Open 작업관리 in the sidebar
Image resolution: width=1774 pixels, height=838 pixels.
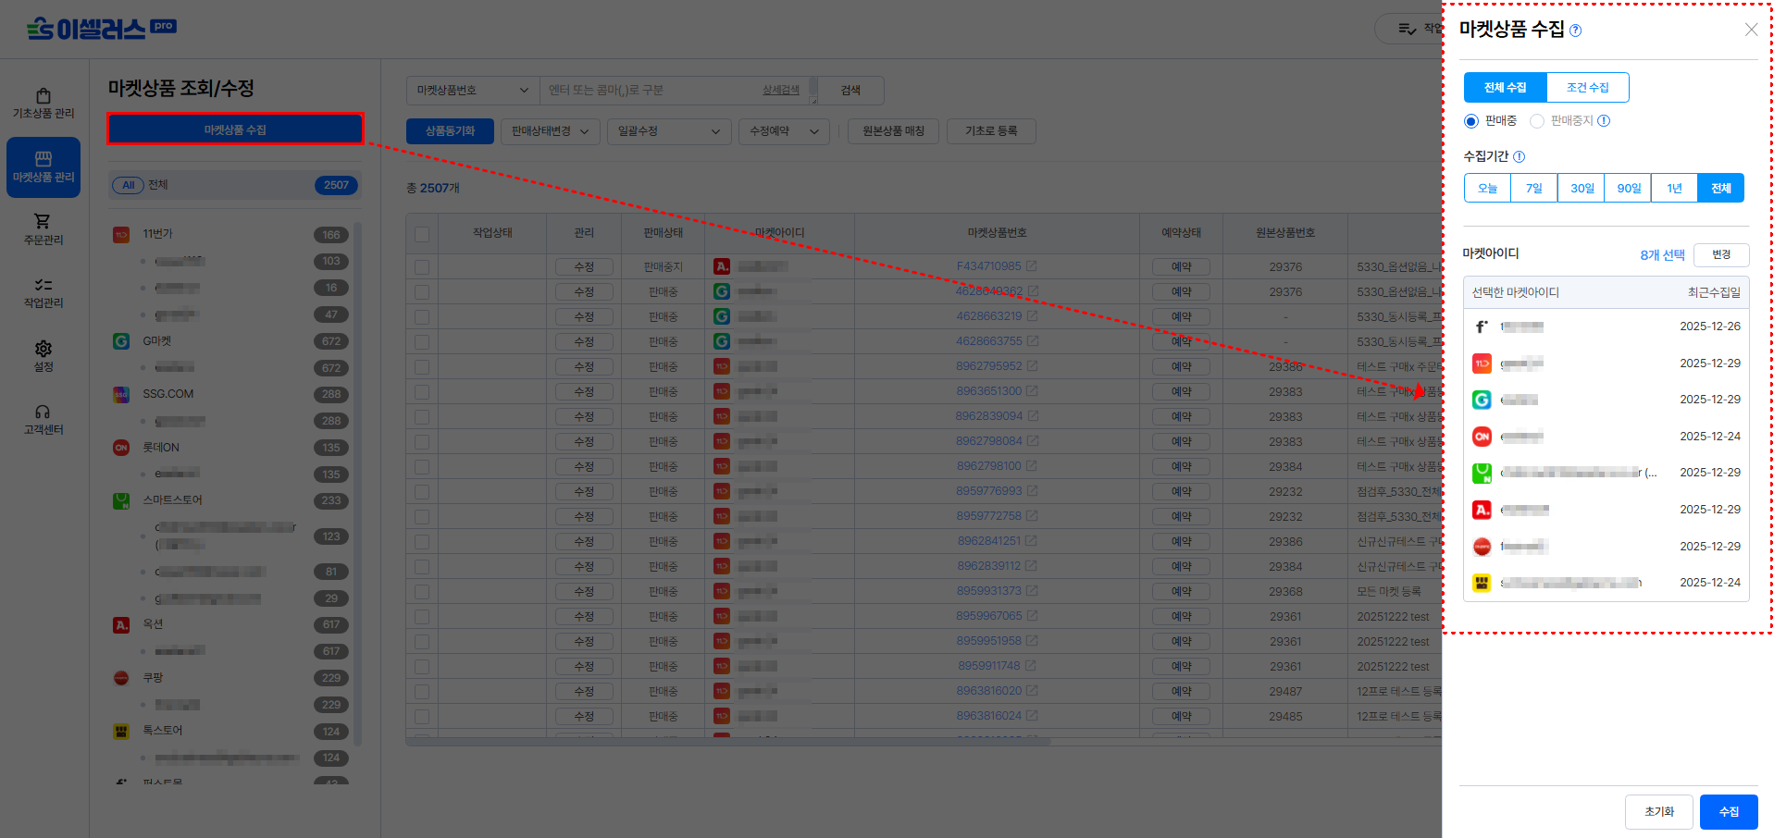point(43,293)
